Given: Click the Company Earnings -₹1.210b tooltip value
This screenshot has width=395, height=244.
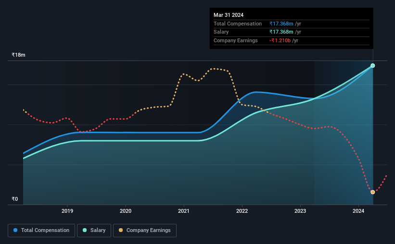Looking at the screenshot, I should [280, 40].
